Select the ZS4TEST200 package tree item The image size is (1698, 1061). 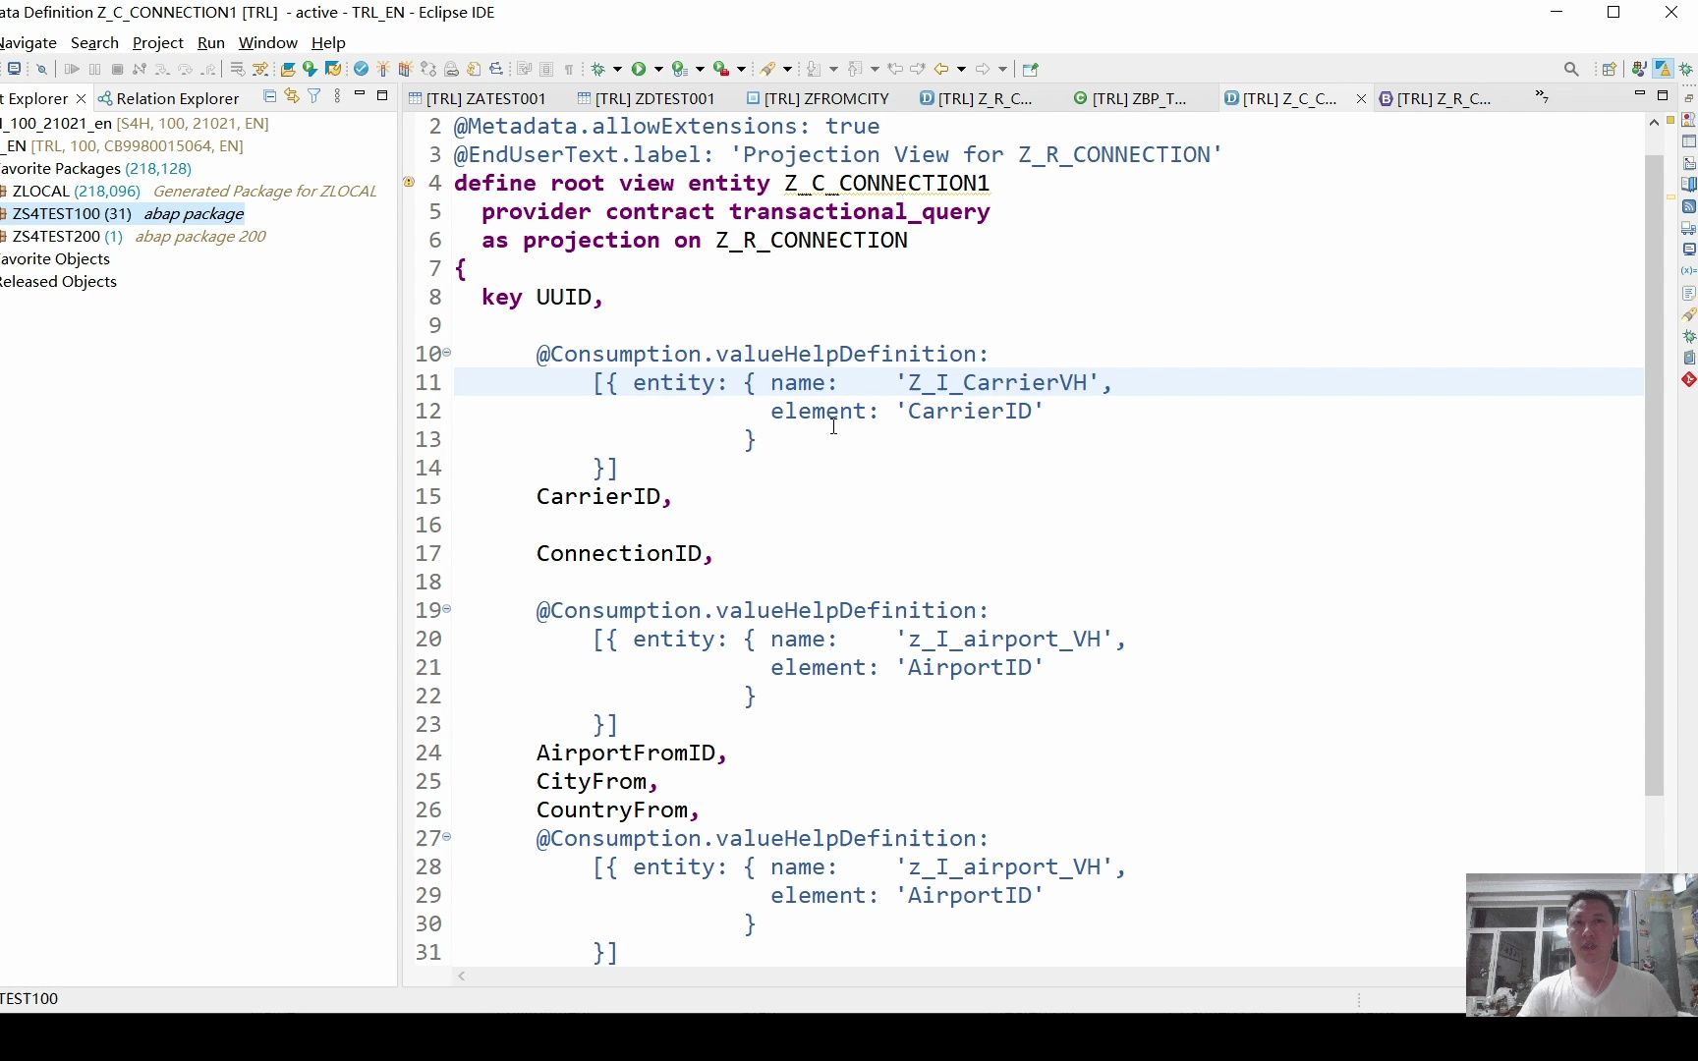pos(135,237)
